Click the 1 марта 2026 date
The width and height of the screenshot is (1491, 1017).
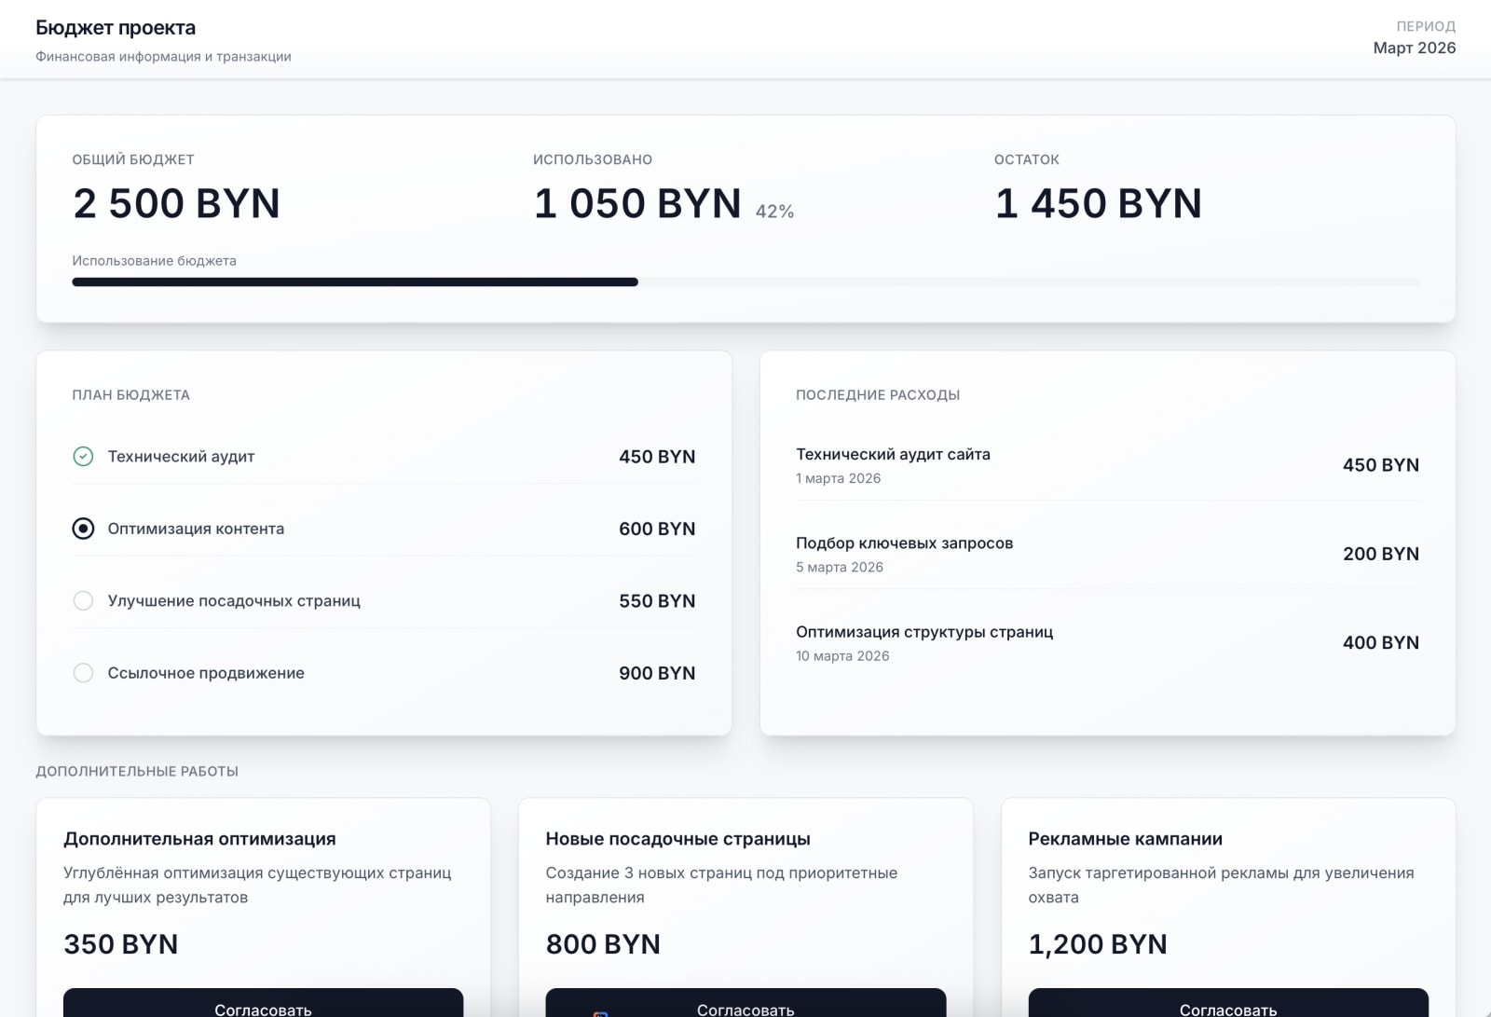(x=838, y=478)
